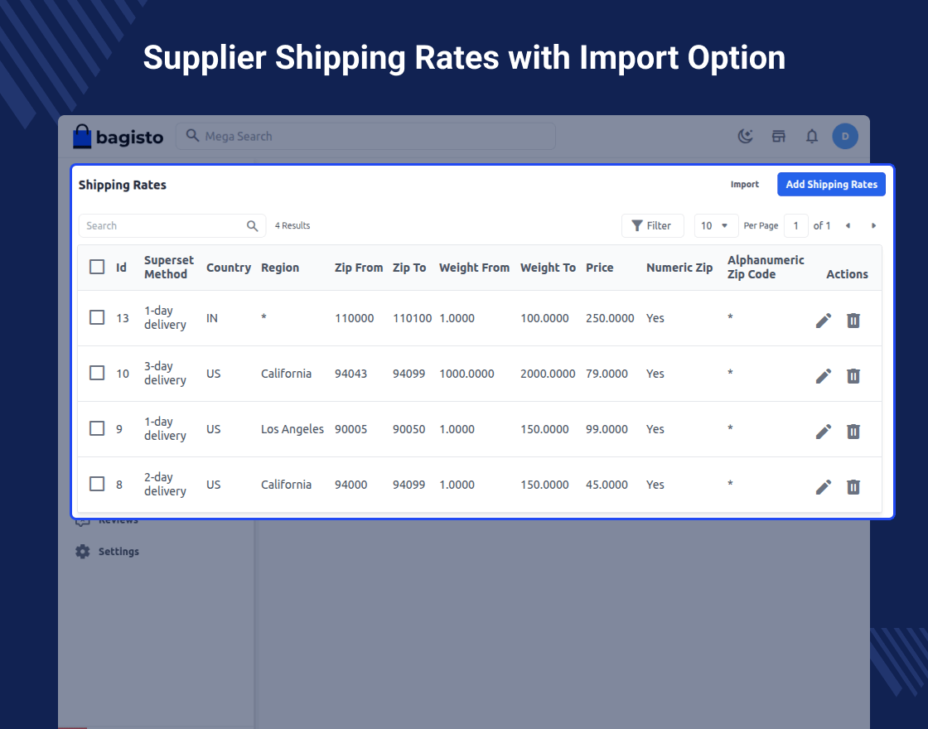Click the page number input field
The width and height of the screenshot is (928, 729).
coord(796,226)
